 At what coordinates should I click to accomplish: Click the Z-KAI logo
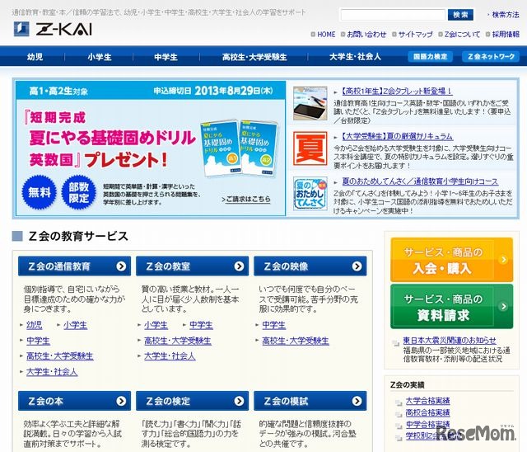53,29
